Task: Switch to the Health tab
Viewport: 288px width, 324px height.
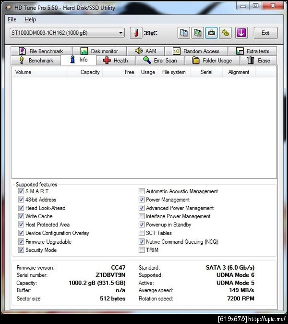Action: pos(116,61)
